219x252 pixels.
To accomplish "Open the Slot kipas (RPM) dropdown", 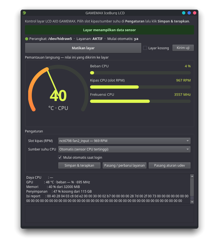I will point(124,141).
